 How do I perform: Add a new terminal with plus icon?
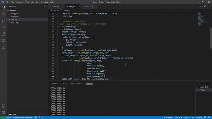(201, 83)
